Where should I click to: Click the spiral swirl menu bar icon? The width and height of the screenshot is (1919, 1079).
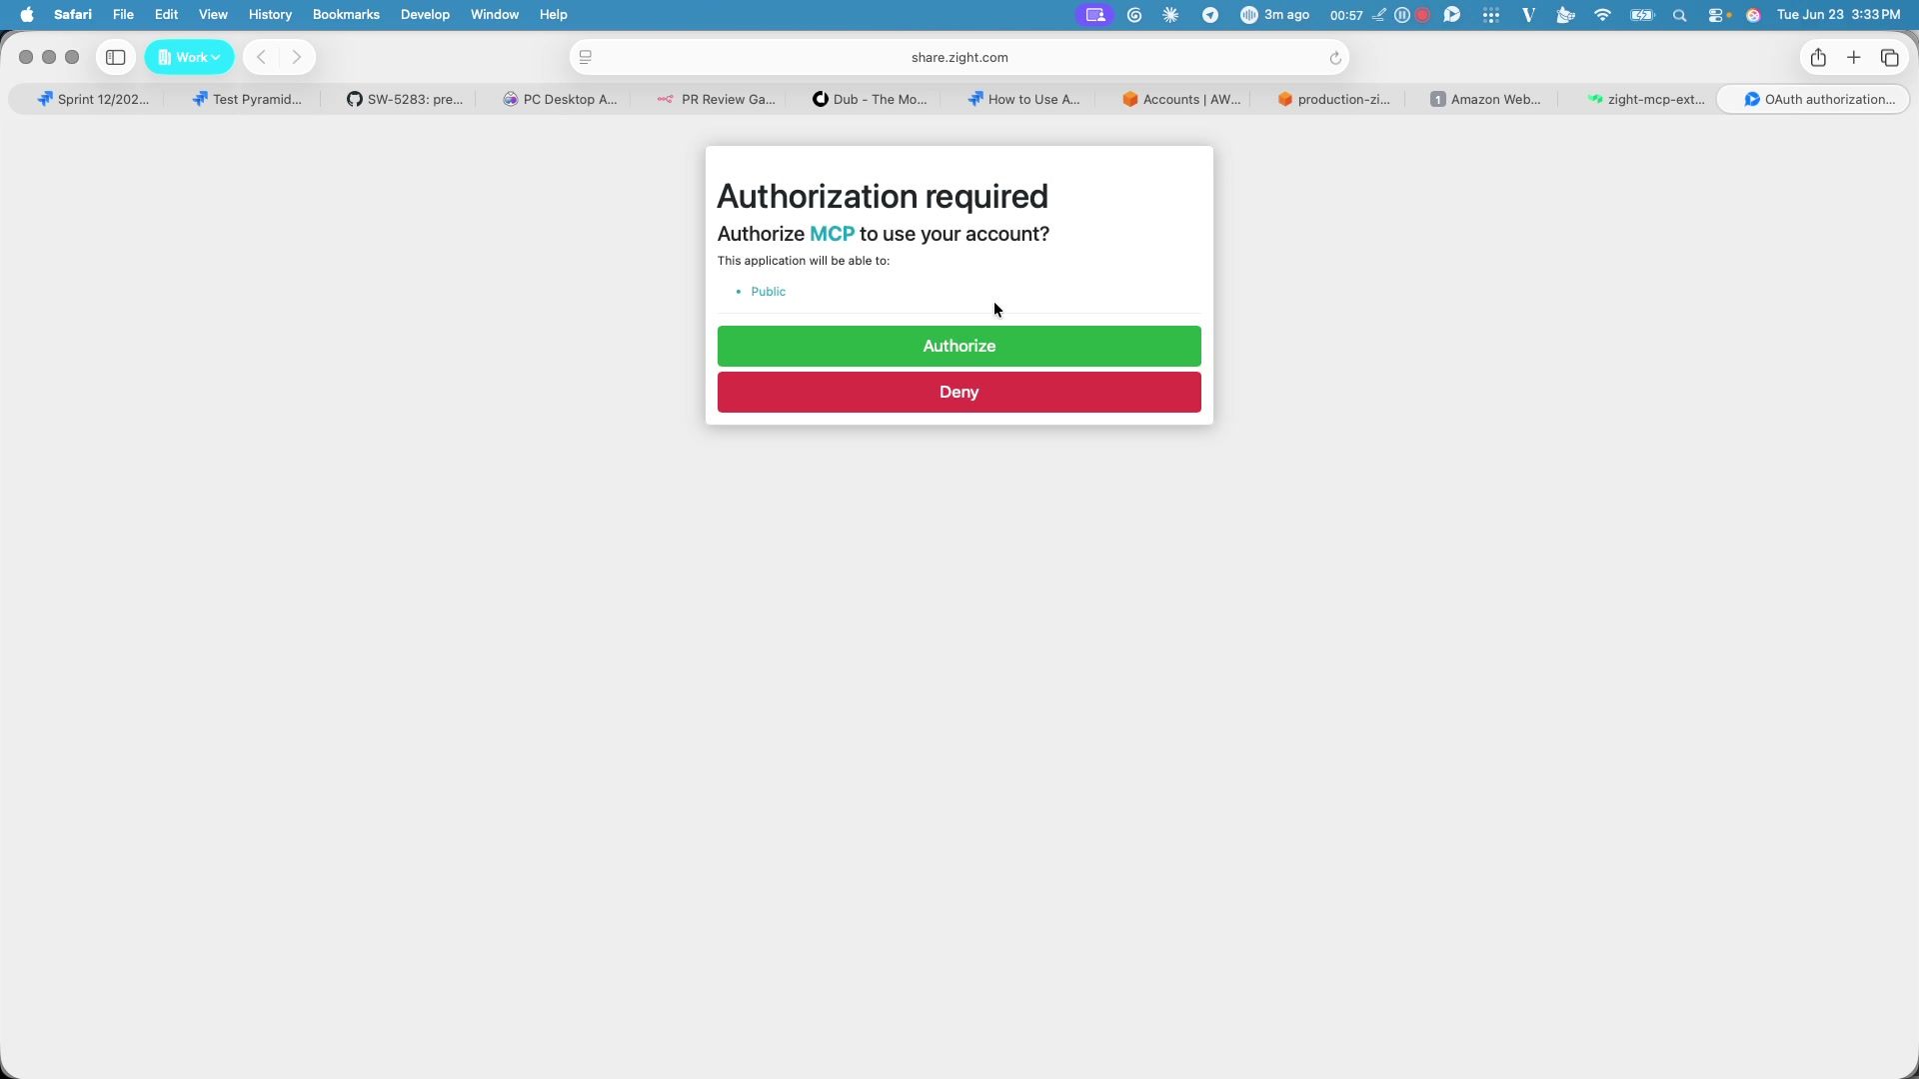(1134, 15)
